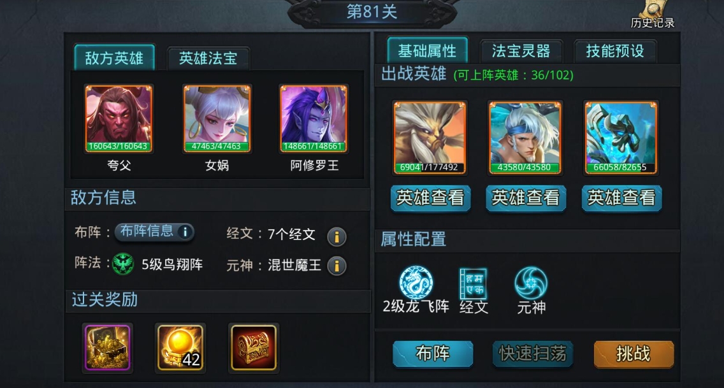Switch to the 英雄法宝 tab
The image size is (724, 388).
(x=208, y=58)
